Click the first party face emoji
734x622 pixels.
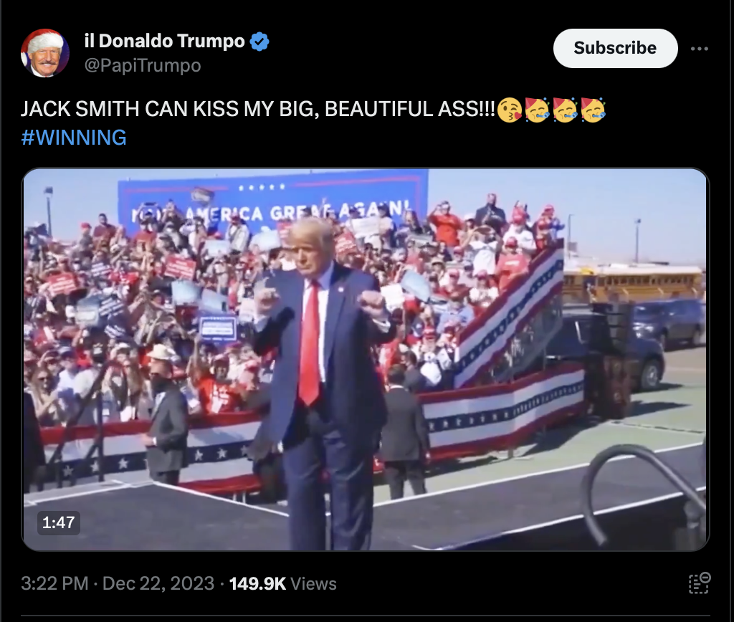coord(537,110)
